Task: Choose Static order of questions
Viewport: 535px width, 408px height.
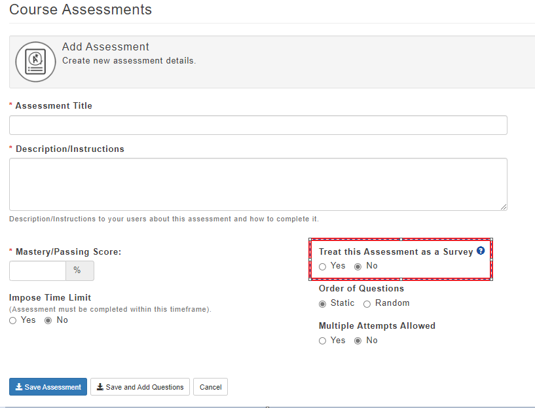Action: point(322,304)
